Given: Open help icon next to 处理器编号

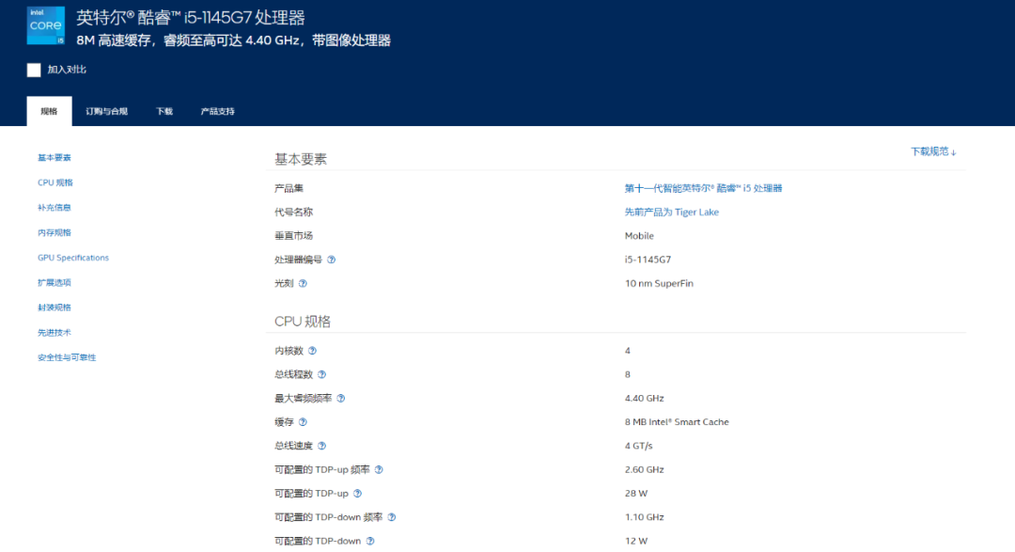Looking at the screenshot, I should 332,260.
